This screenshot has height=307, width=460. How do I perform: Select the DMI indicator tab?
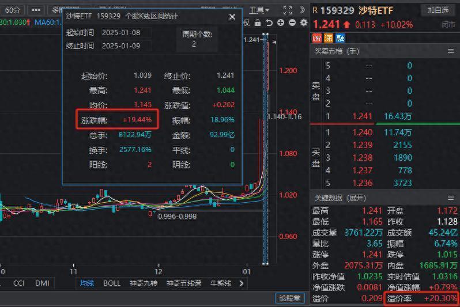click(x=42, y=283)
